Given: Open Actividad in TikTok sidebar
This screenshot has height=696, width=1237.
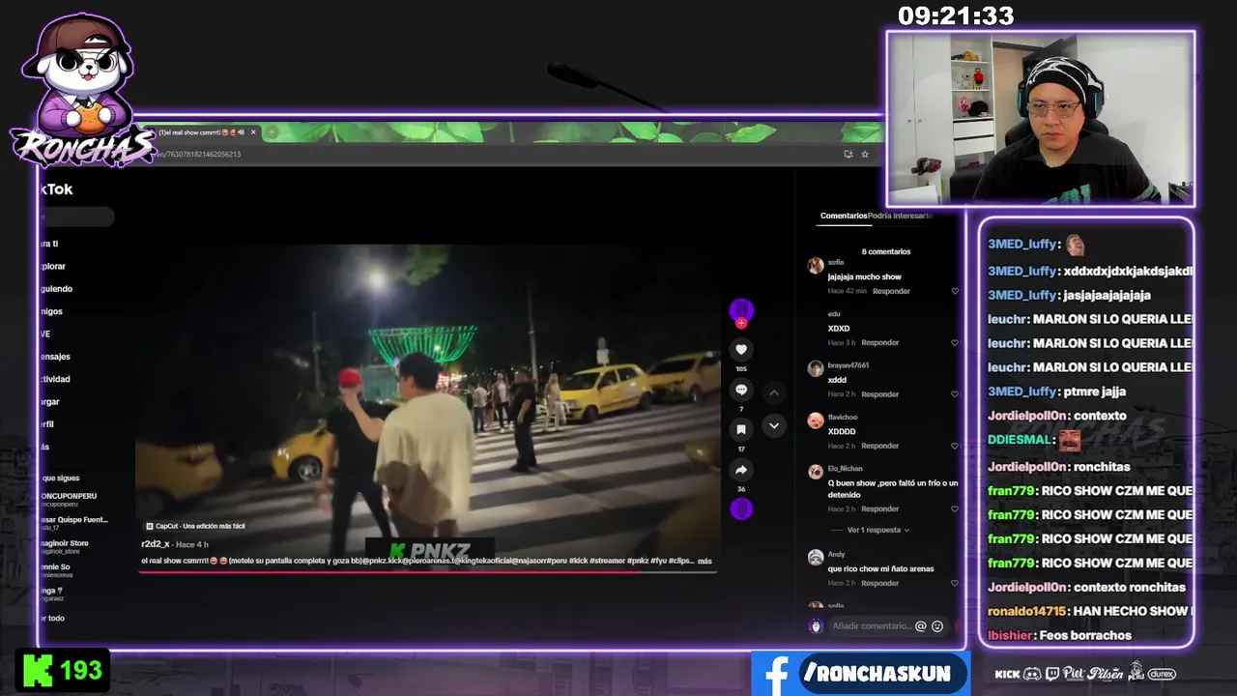Looking at the screenshot, I should [55, 379].
